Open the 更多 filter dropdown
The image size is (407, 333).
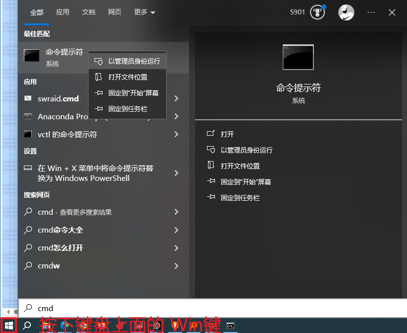point(144,12)
